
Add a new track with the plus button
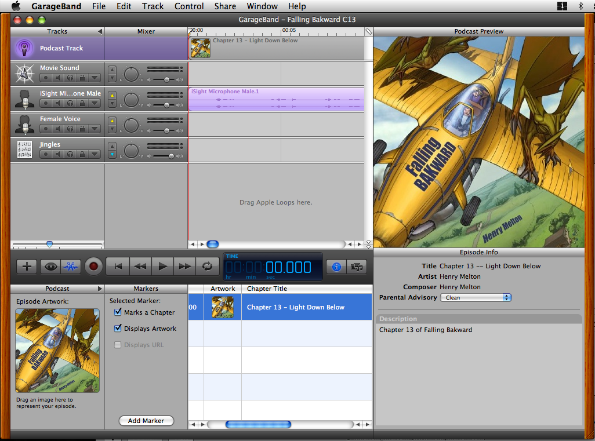[27, 267]
